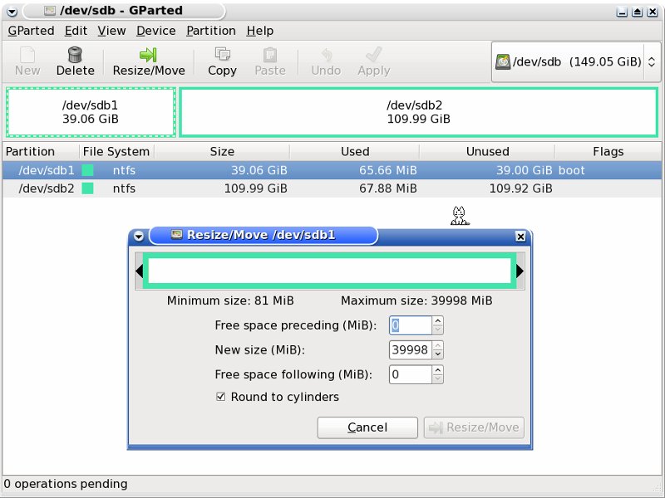Open the GParted main window menu arrow
Image resolution: width=665 pixels, height=498 pixels.
11,12
